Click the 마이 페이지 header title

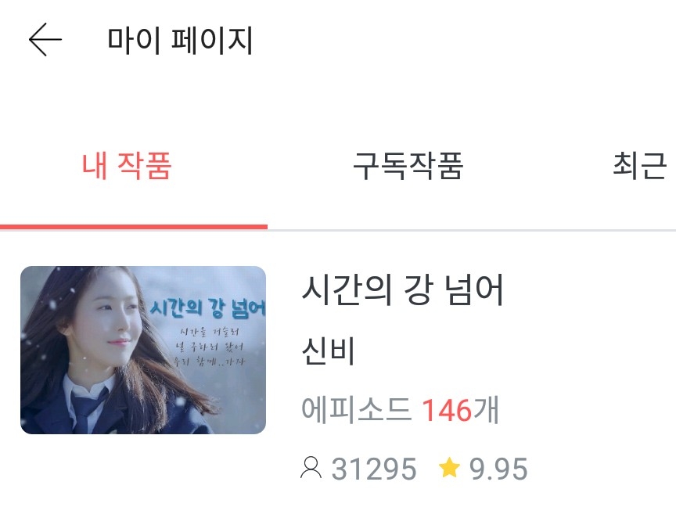180,40
